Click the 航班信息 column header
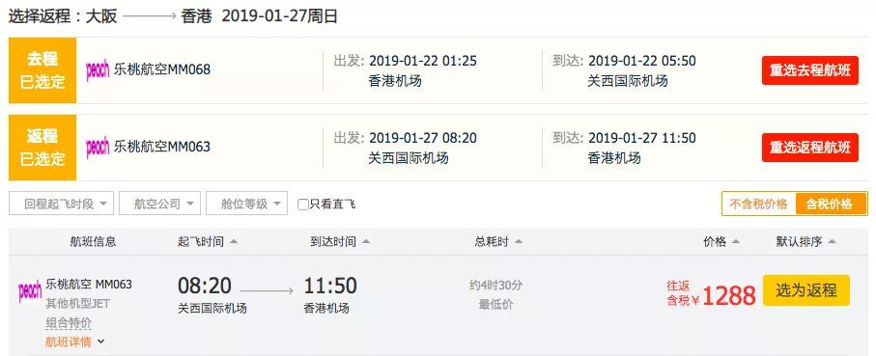This screenshot has width=876, height=356. click(93, 241)
